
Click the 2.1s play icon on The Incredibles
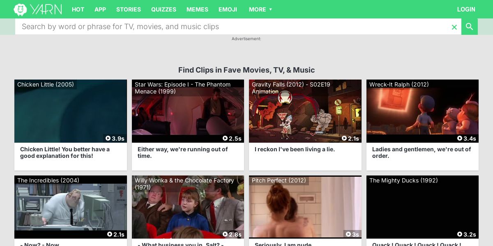pyautogui.click(x=110, y=235)
